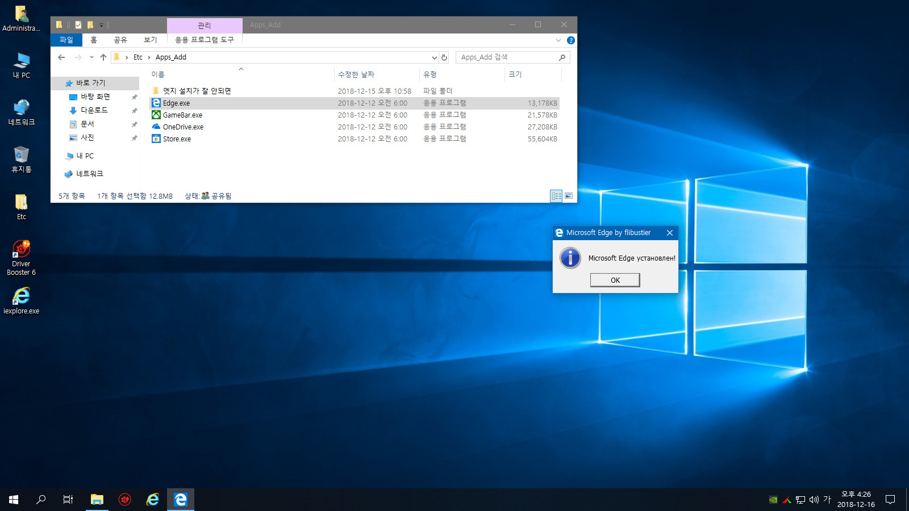Open the Etc folder on desktop
This screenshot has height=511, width=909.
pyautogui.click(x=21, y=207)
